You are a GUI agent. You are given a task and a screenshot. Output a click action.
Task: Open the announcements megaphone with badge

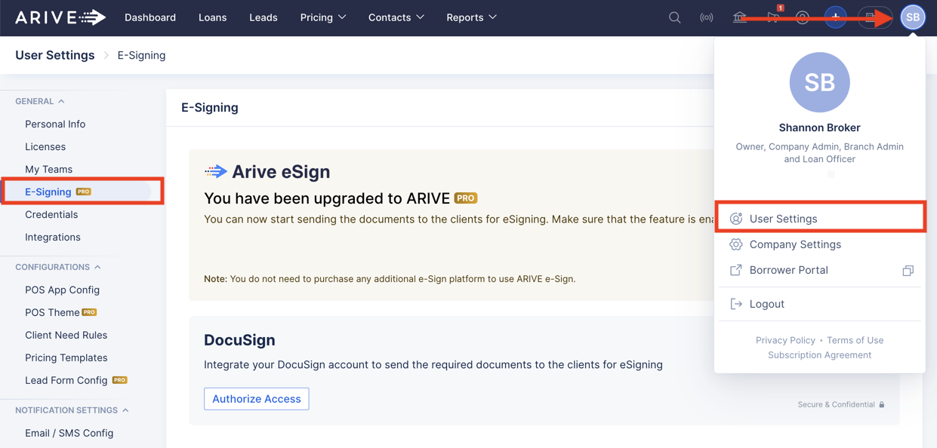(x=774, y=16)
